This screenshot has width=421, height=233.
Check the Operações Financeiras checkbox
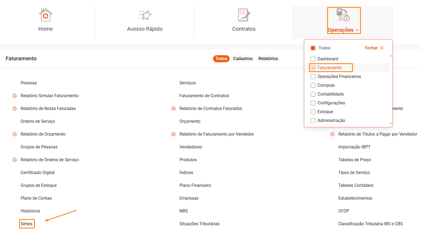tap(313, 77)
